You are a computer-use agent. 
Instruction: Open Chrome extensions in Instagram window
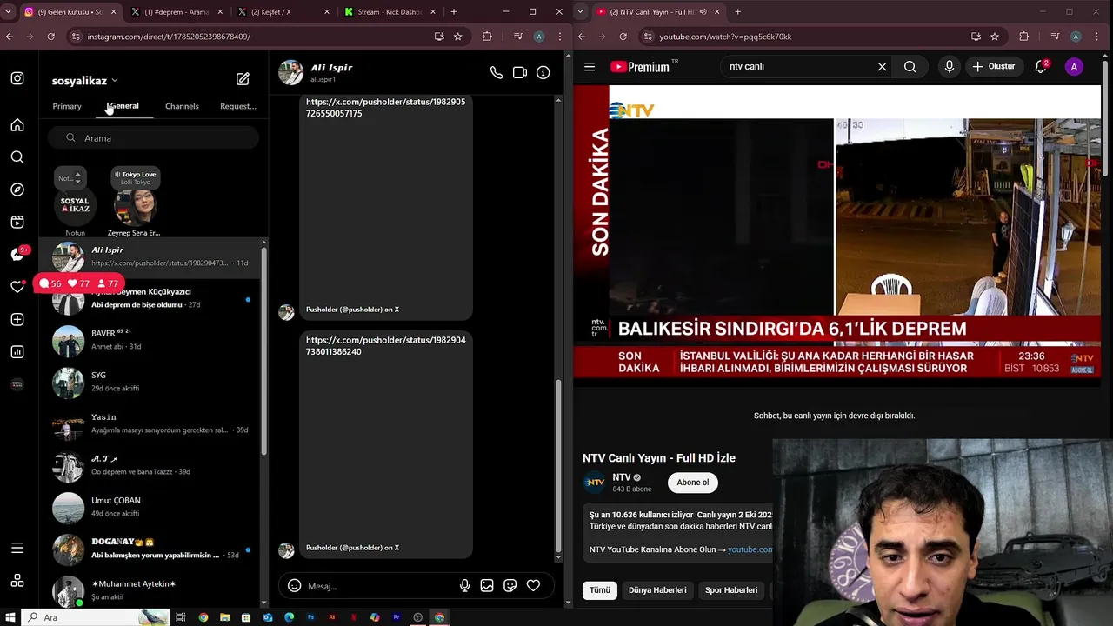tap(487, 37)
